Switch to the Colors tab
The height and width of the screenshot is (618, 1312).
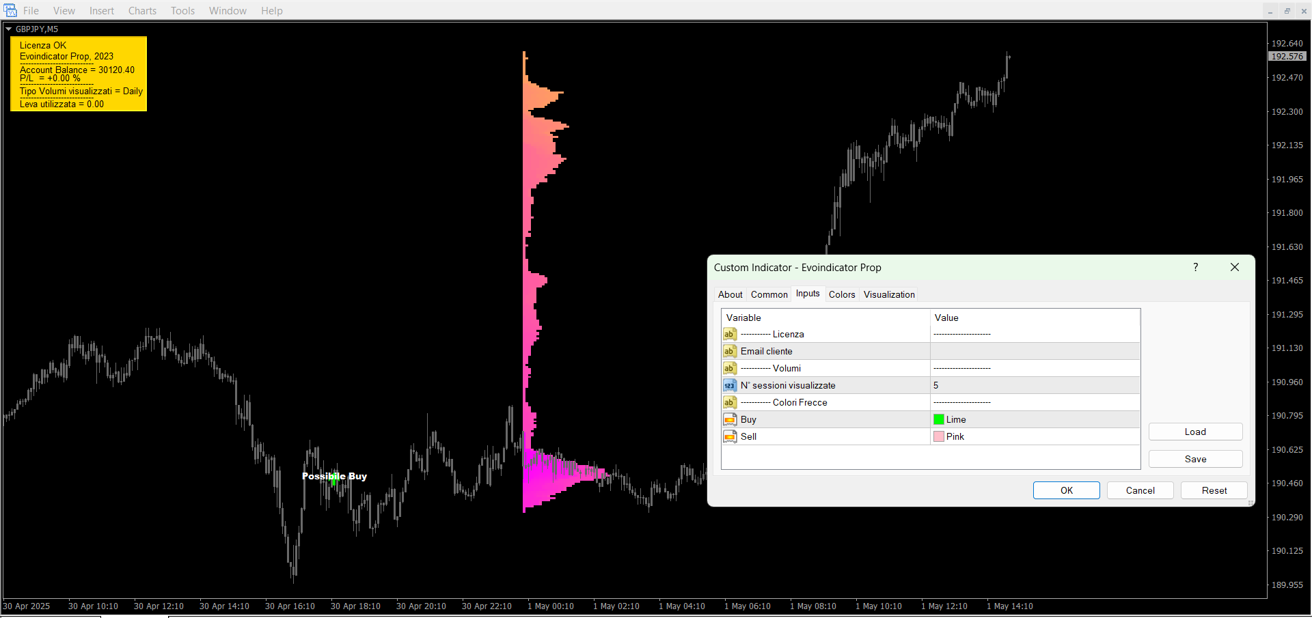841,294
